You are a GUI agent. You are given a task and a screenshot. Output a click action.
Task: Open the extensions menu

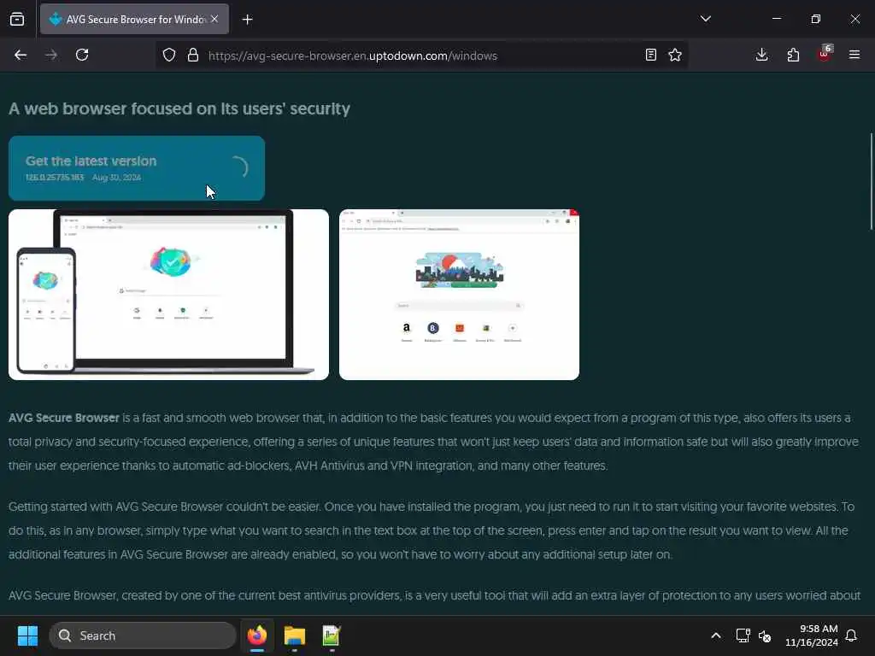[x=793, y=55]
